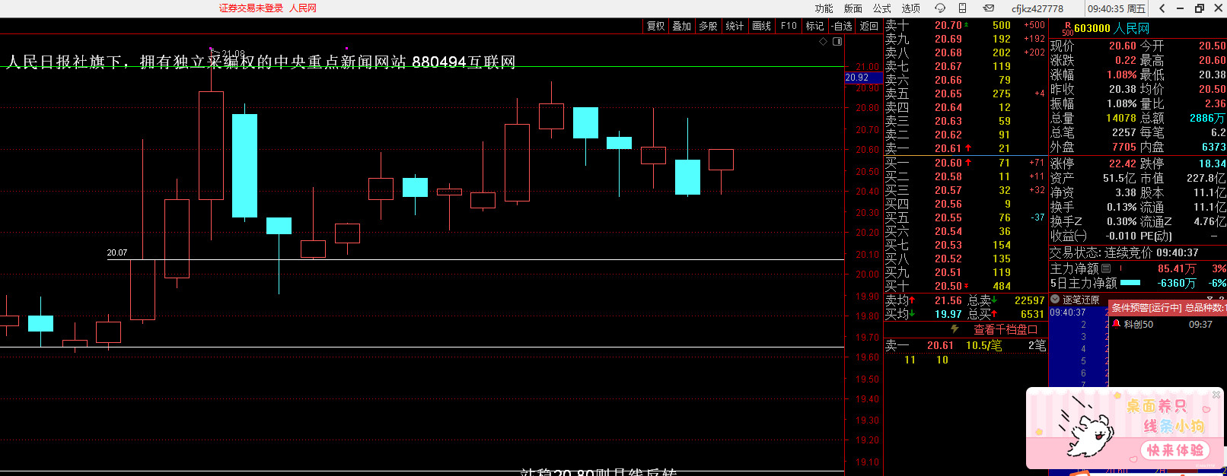Click the back chevron in title bar
The image size is (1227, 476).
1162,8
